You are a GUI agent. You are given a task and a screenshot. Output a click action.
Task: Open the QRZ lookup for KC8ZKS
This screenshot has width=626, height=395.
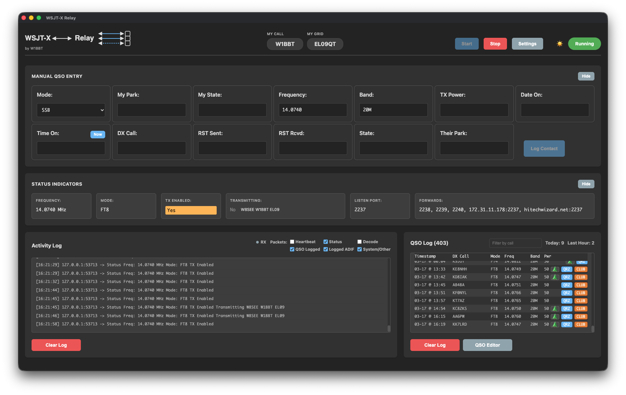pos(566,309)
